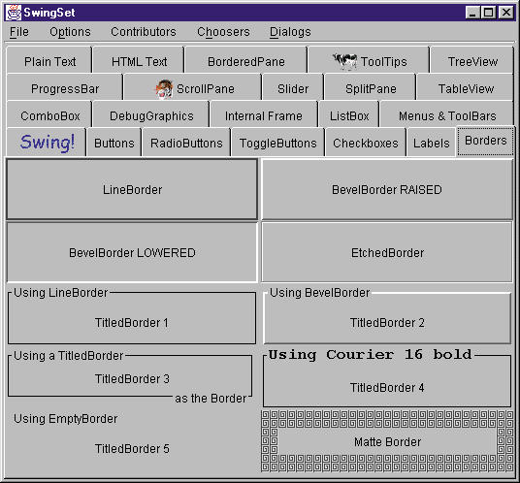The image size is (520, 483).
Task: Switch to the TreeView tab
Action: [x=472, y=61]
